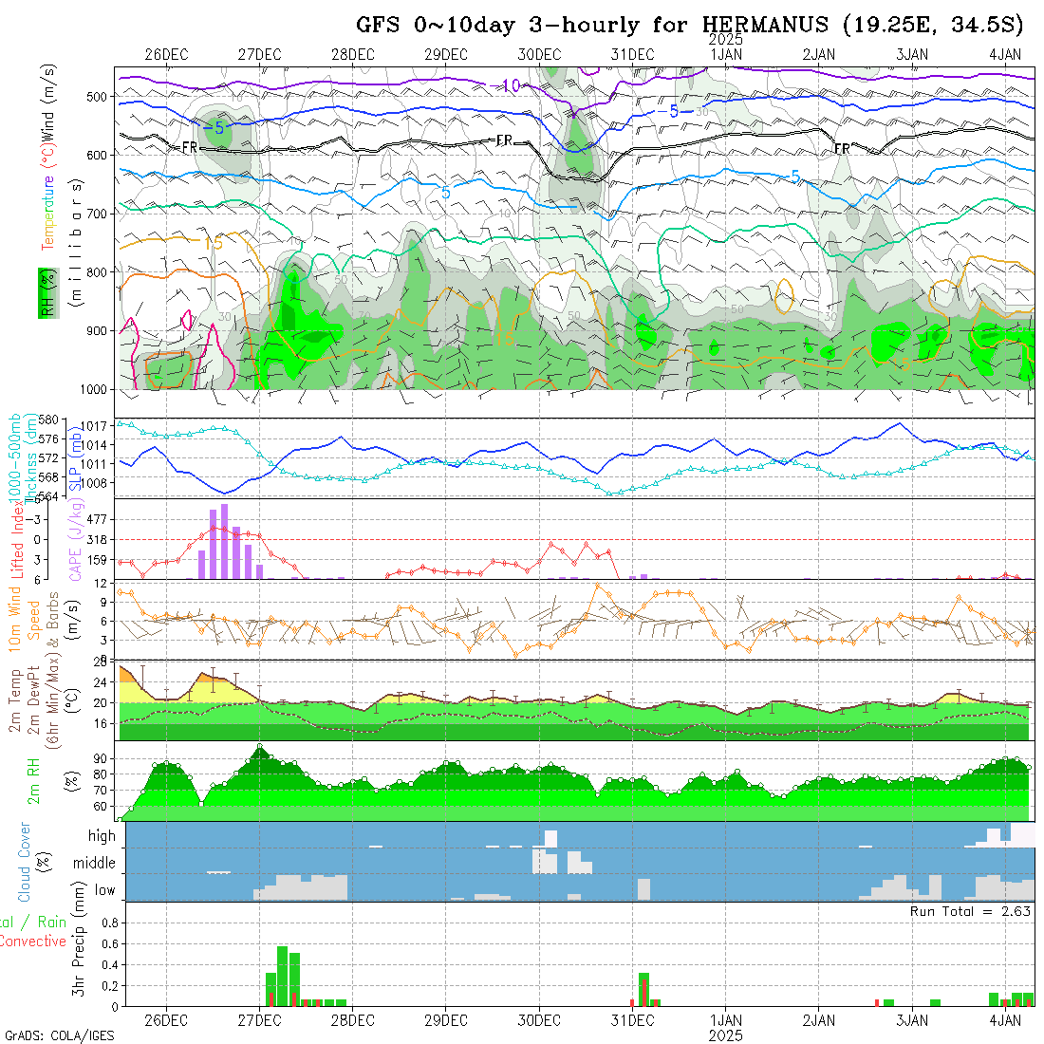Click the 'high' cloud cover row label

102,835
